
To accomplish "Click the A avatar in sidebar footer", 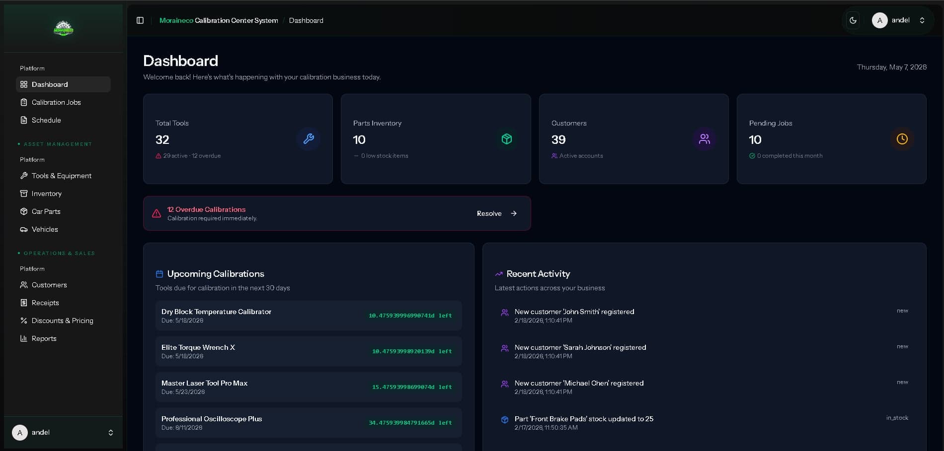I will (x=20, y=433).
